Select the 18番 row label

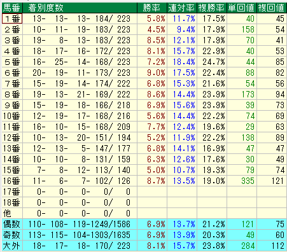point(12,202)
